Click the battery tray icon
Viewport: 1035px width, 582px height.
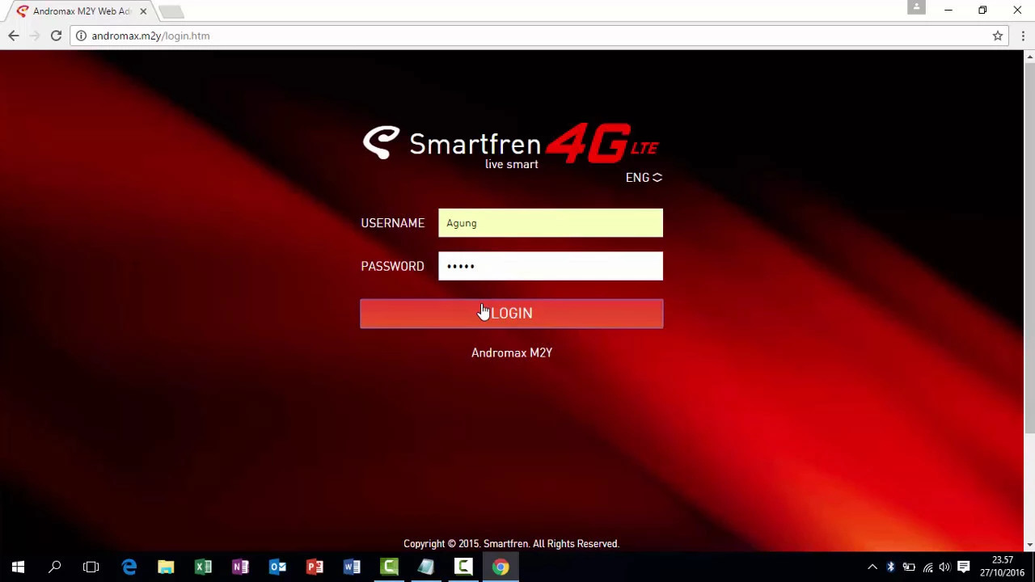(x=909, y=567)
